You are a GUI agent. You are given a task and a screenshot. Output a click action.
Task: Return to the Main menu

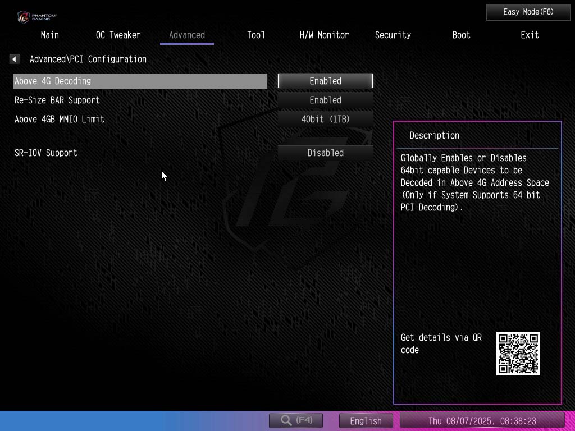pyautogui.click(x=49, y=35)
